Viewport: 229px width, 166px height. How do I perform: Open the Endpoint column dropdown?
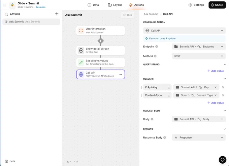point(199,46)
